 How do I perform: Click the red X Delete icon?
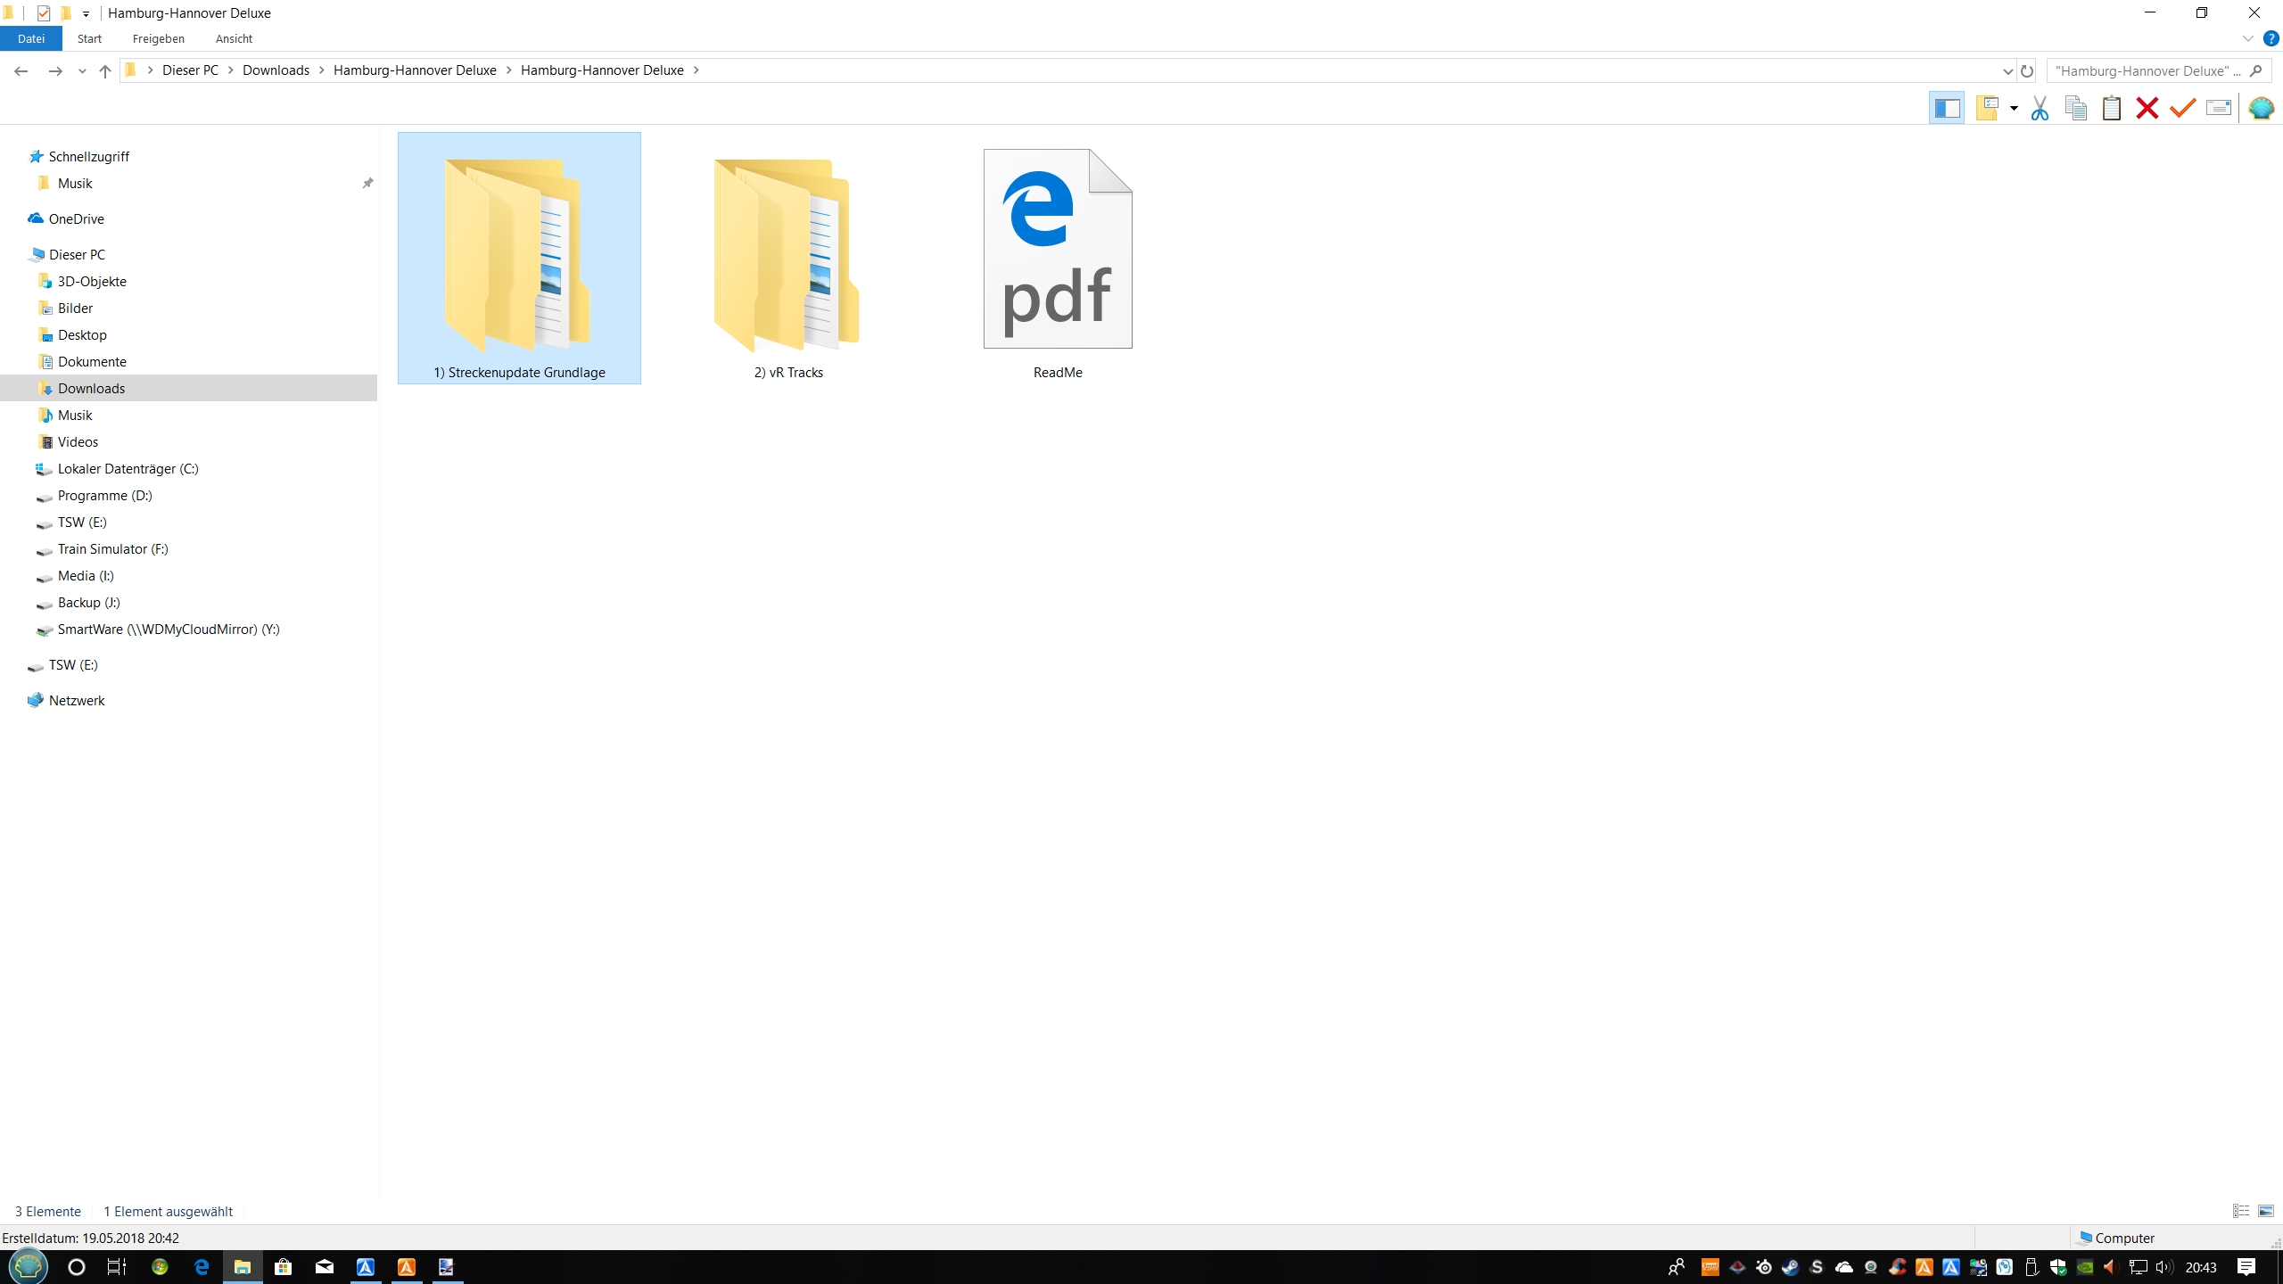pyautogui.click(x=2147, y=109)
